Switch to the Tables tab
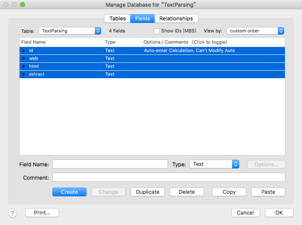The image size is (302, 225). pos(118,19)
